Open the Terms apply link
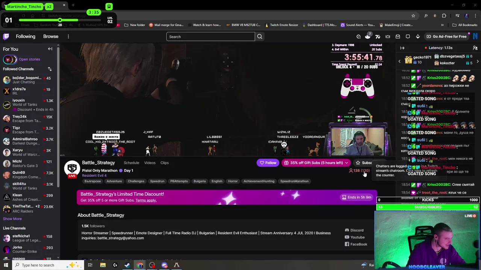Image resolution: width=481 pixels, height=270 pixels. (x=146, y=200)
